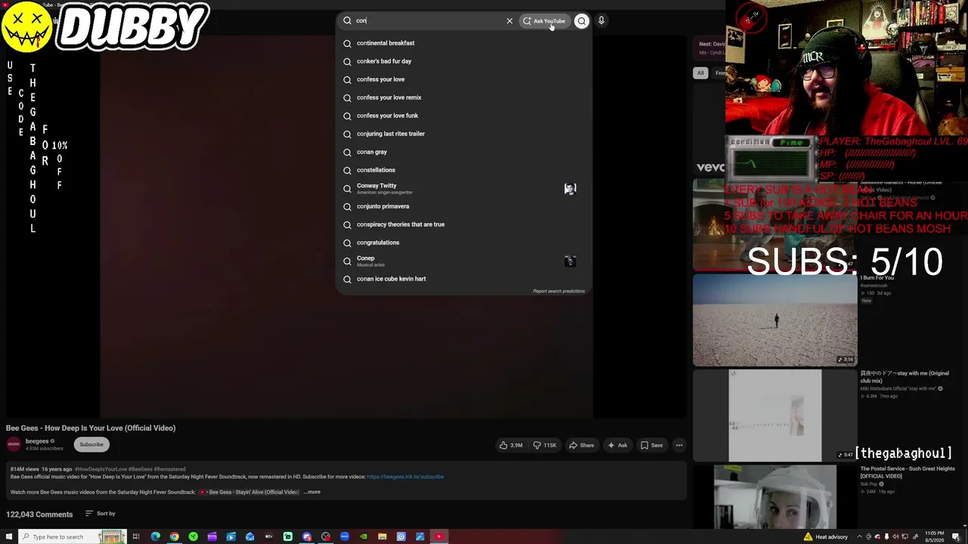Open the "I Burn For You" desert thumbnail
968x544 pixels.
click(x=775, y=320)
